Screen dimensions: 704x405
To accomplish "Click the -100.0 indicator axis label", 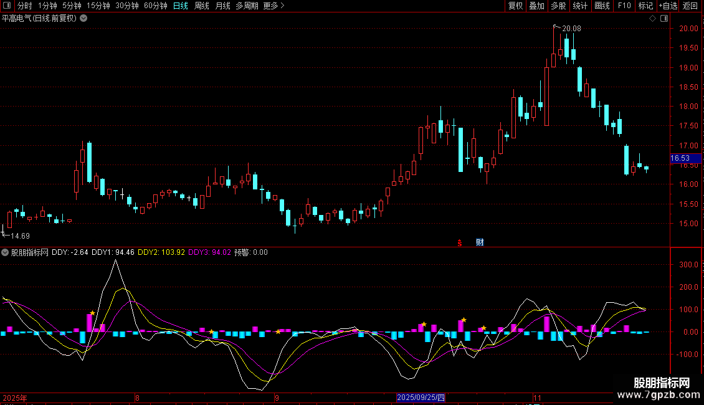I will [x=687, y=355].
